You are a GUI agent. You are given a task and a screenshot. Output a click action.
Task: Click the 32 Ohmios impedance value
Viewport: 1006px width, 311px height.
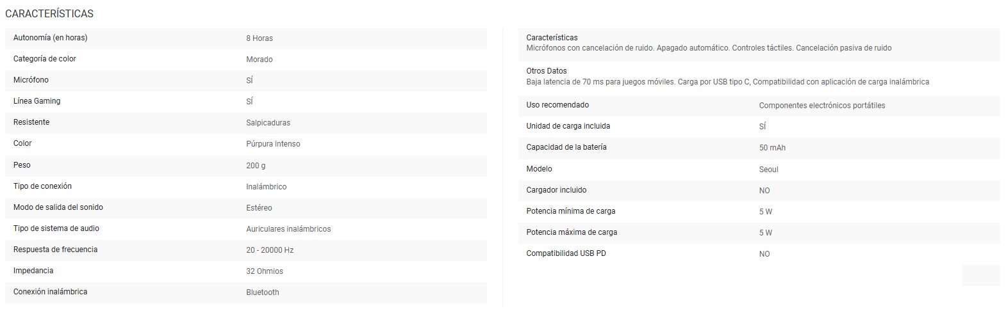pos(265,271)
